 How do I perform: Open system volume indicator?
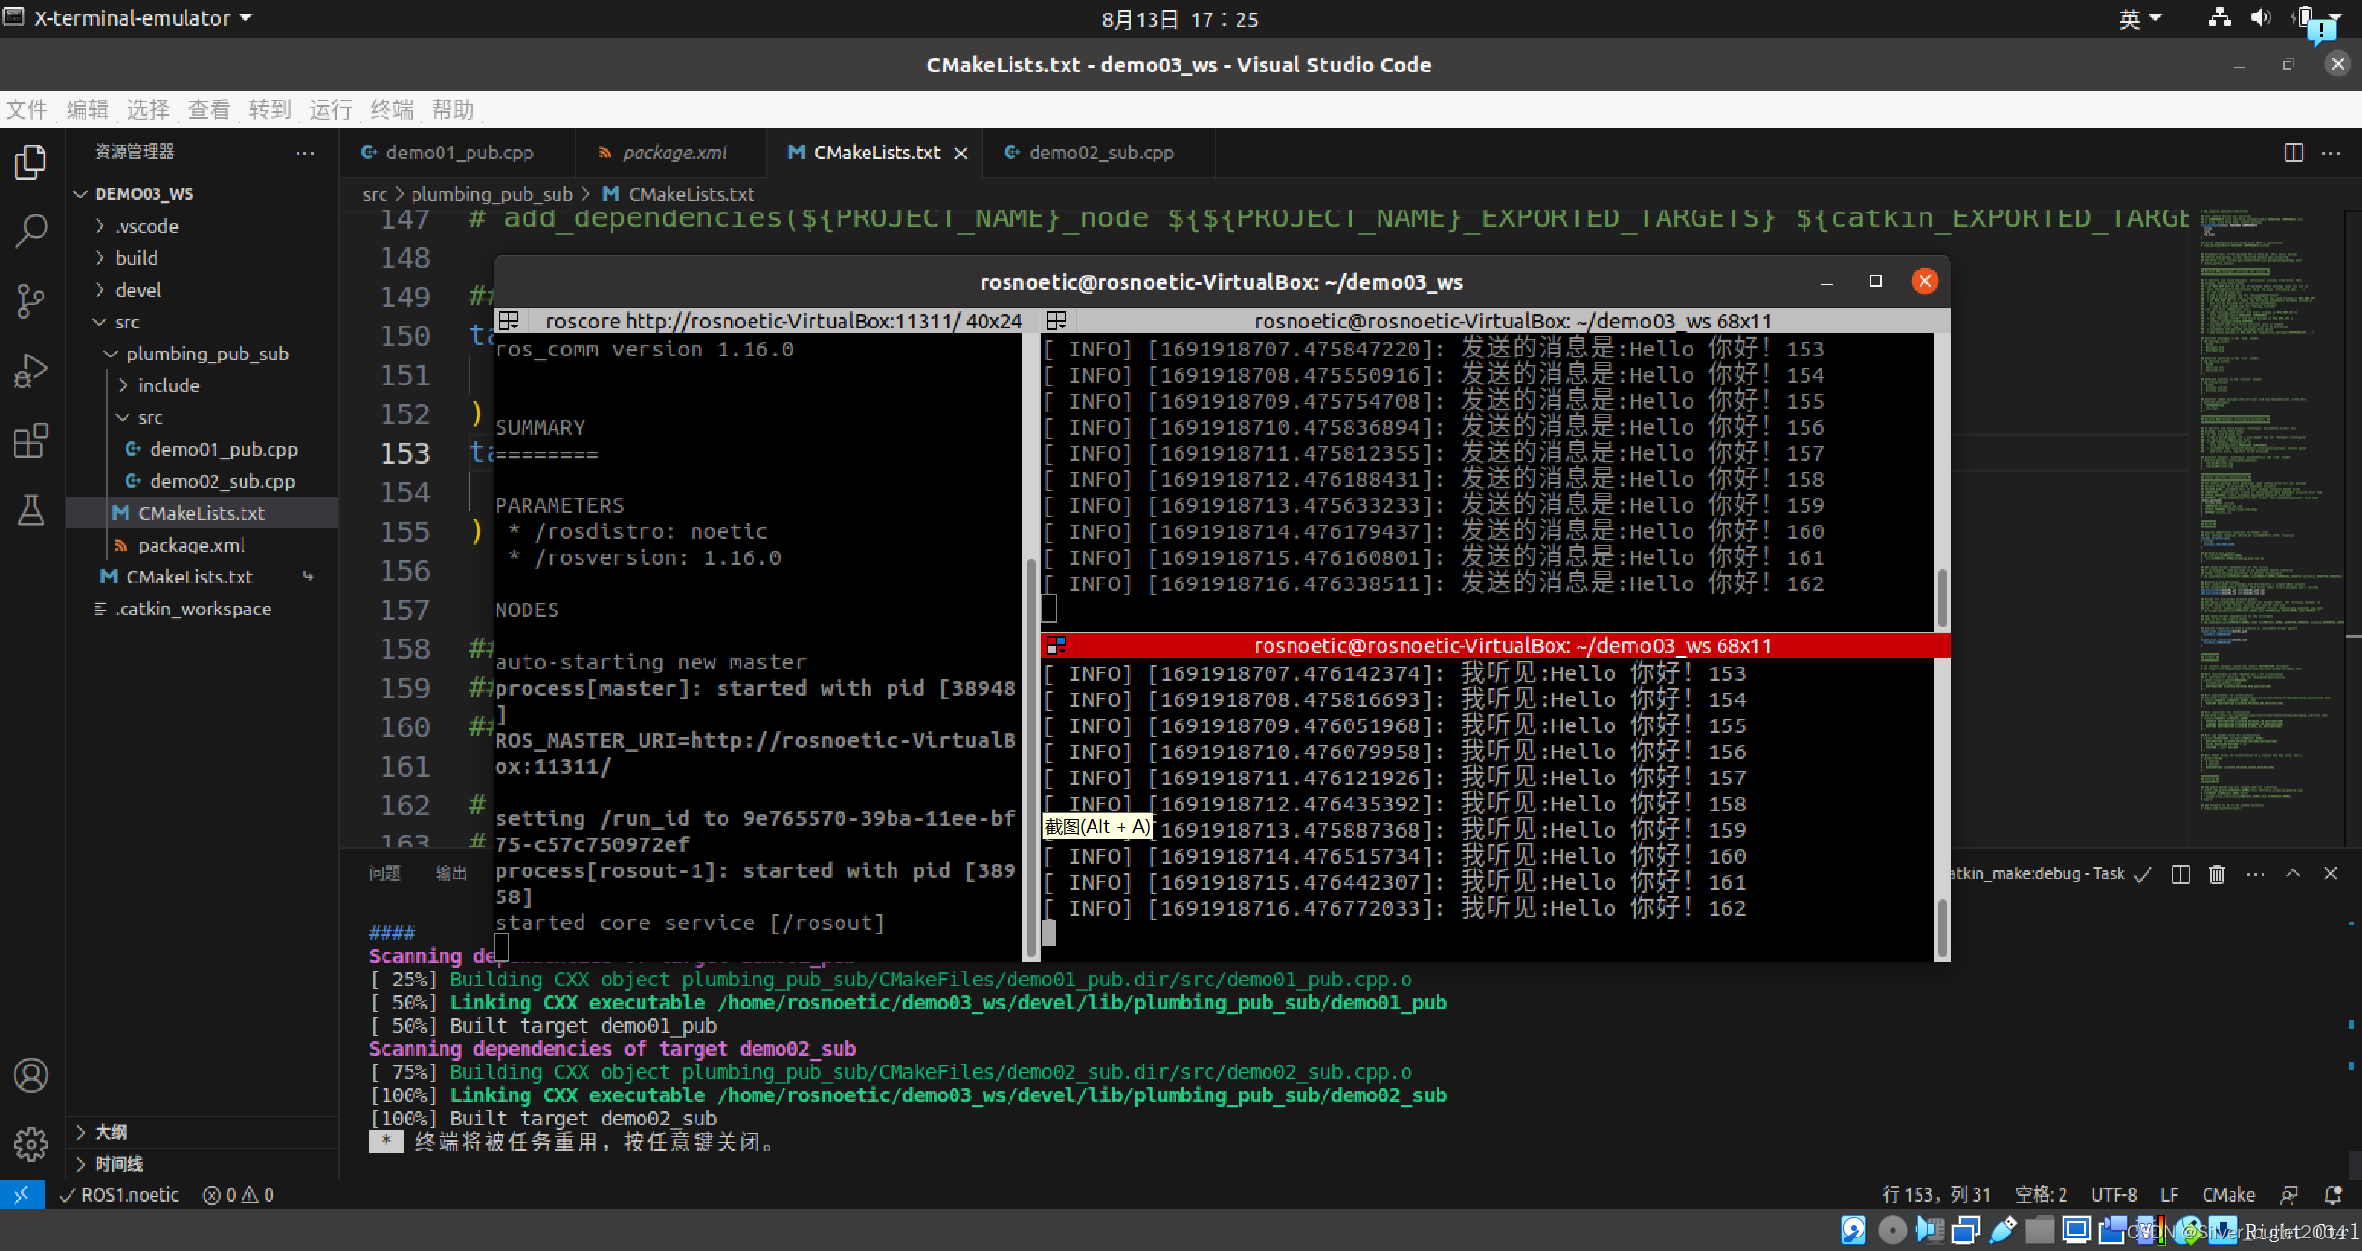click(2261, 18)
